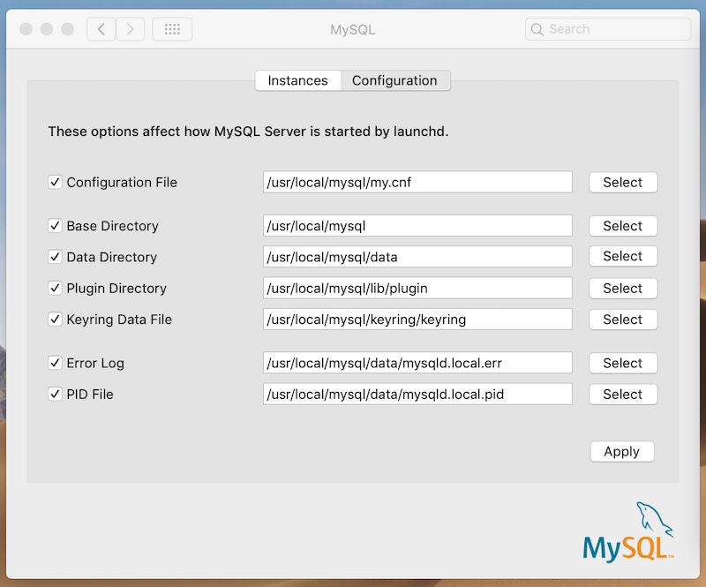Click the Base Directory path field
706x587 pixels.
[x=417, y=225]
